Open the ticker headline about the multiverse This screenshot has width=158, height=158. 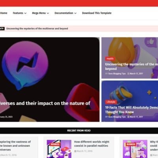pos(37,28)
